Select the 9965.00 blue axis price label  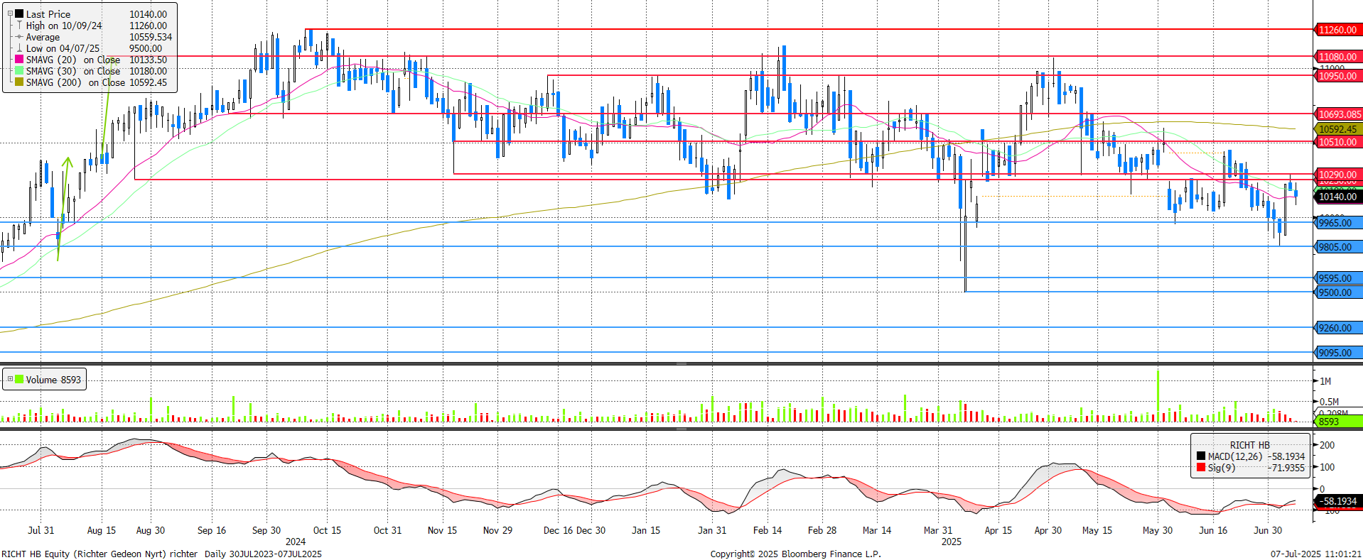(1337, 223)
